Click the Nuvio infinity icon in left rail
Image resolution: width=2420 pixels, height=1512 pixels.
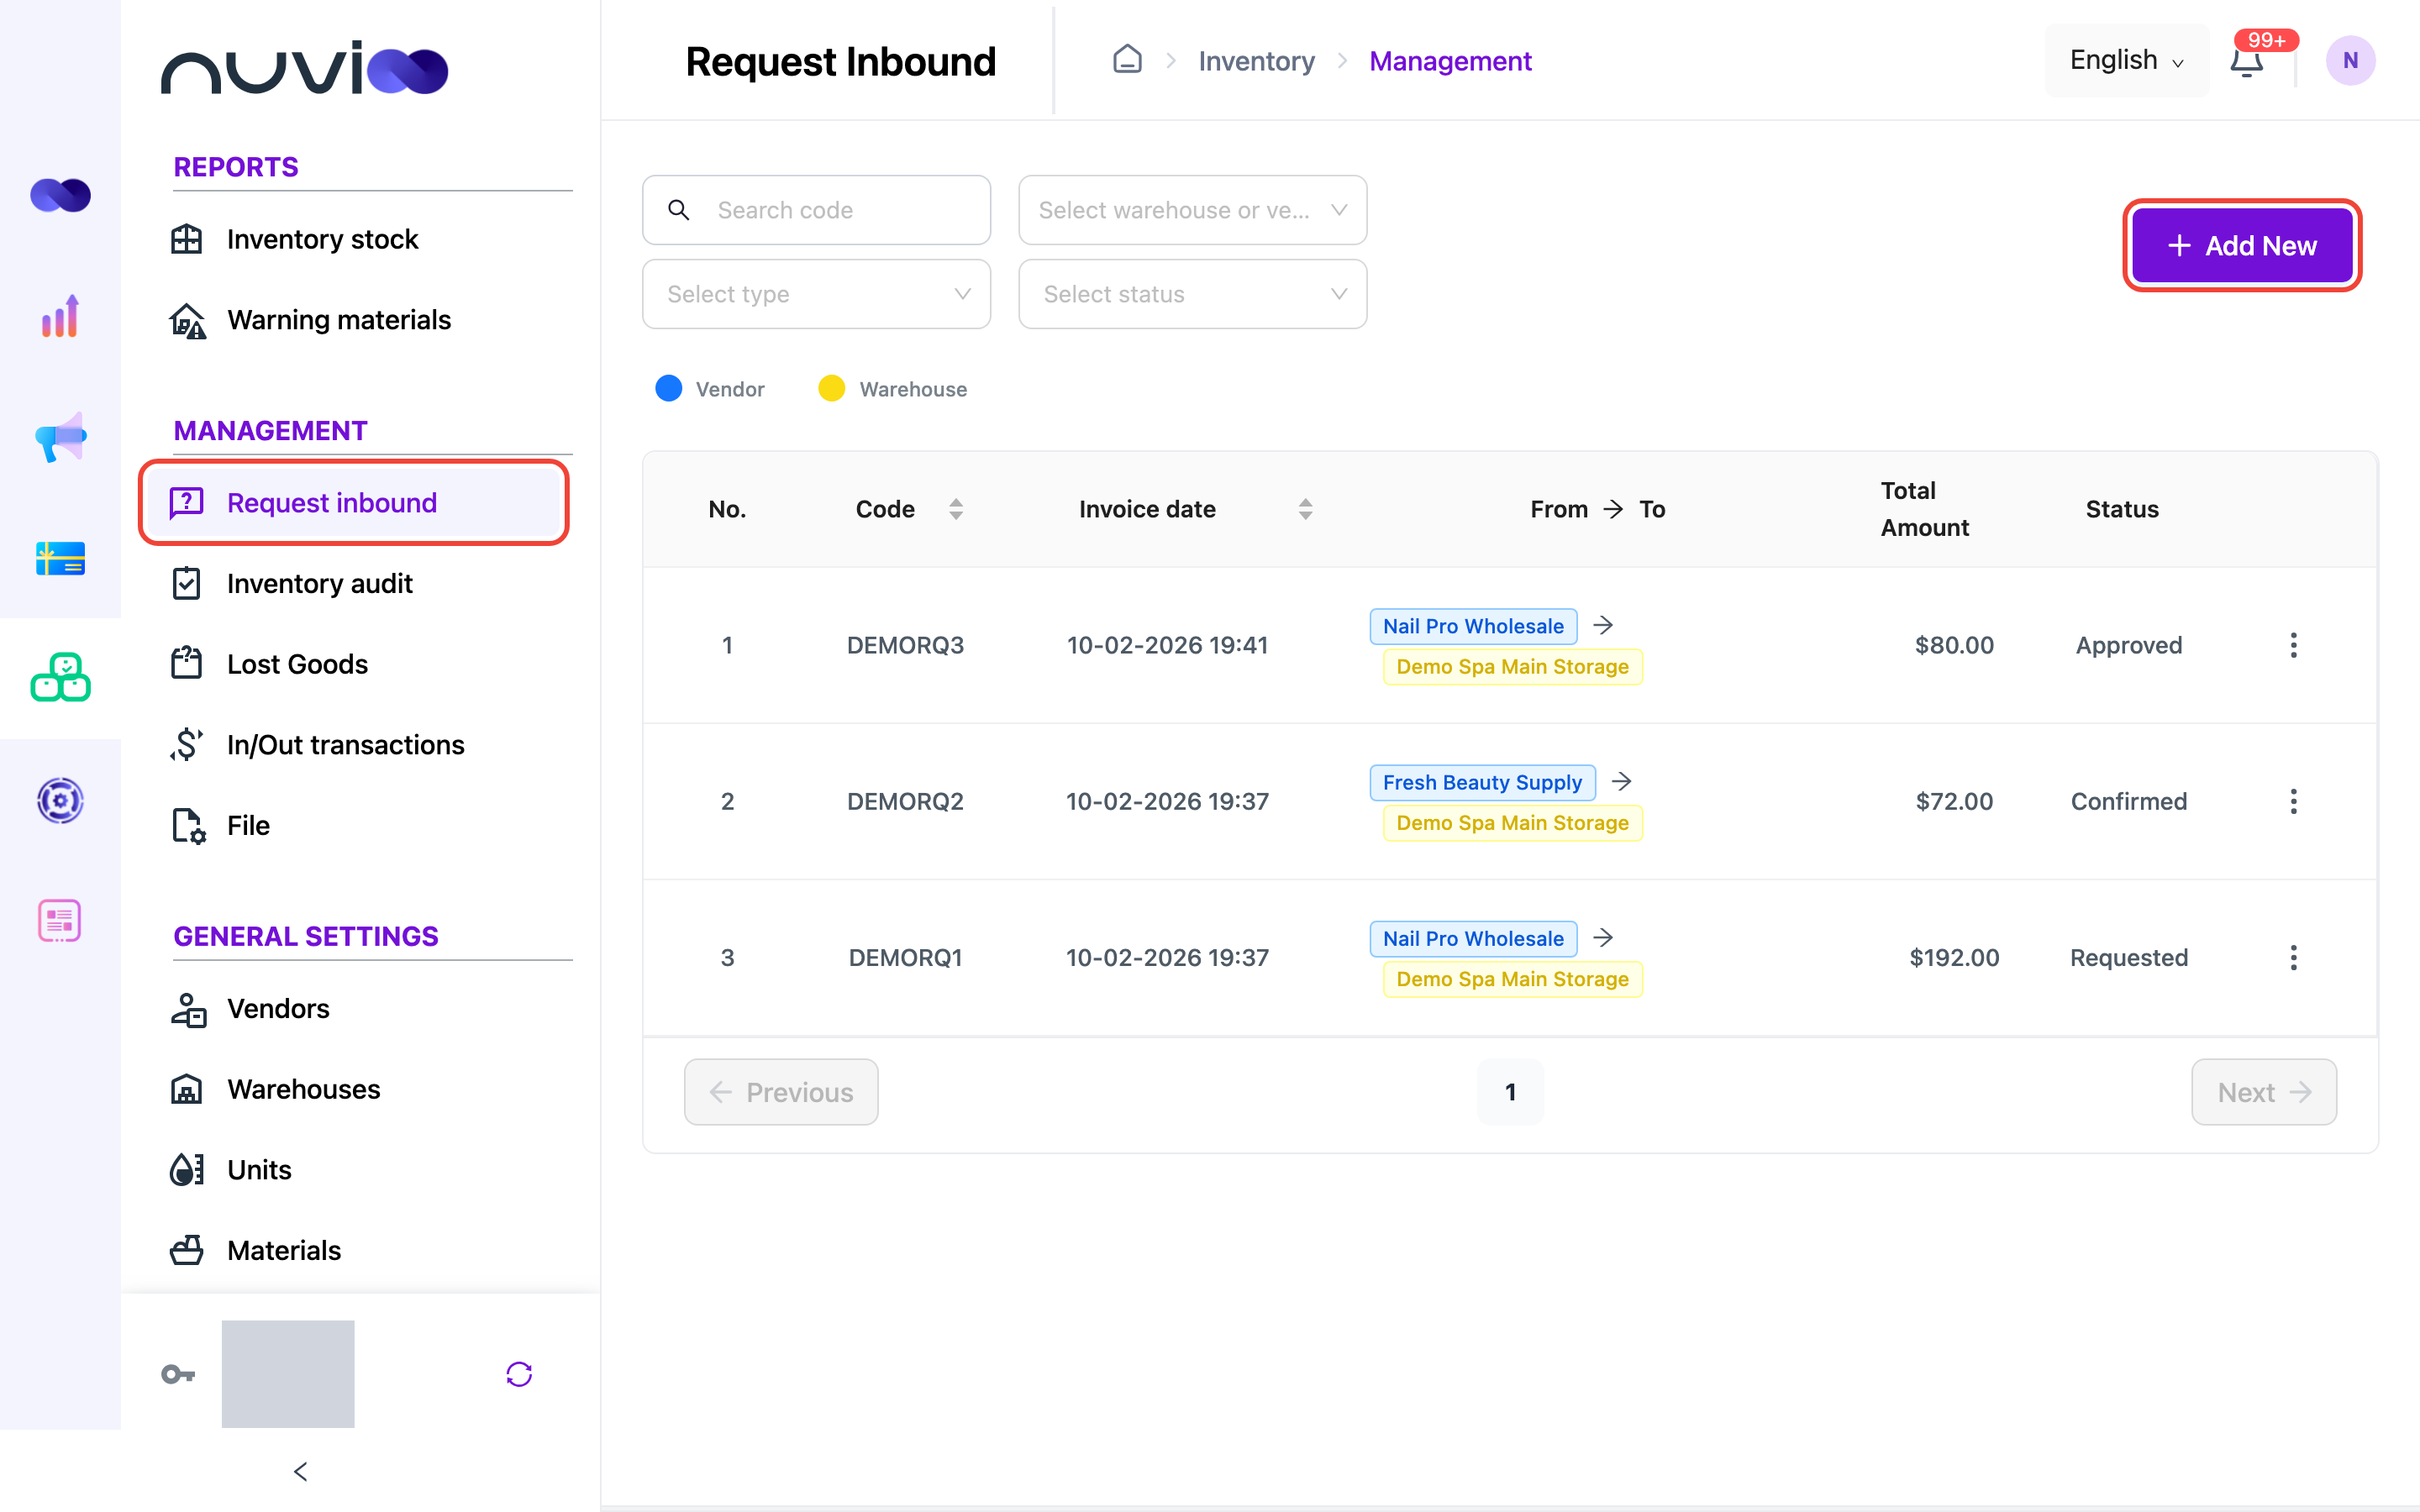[x=60, y=195]
